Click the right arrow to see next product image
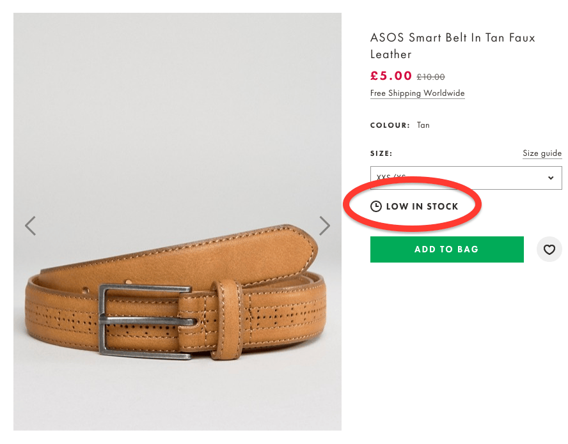This screenshot has width=568, height=444. pos(325,226)
